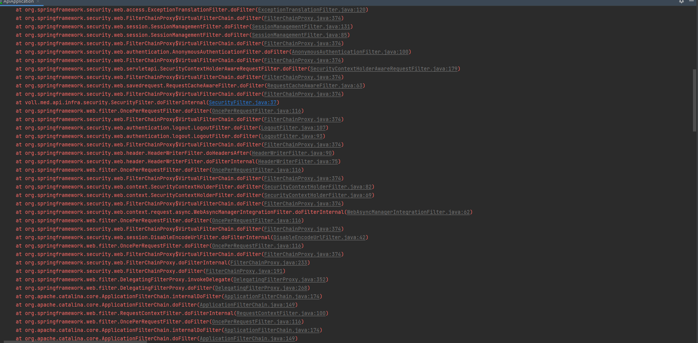Open the AnonymousAuthenticationFilter.java:100 link
698x343 pixels.
[350, 52]
